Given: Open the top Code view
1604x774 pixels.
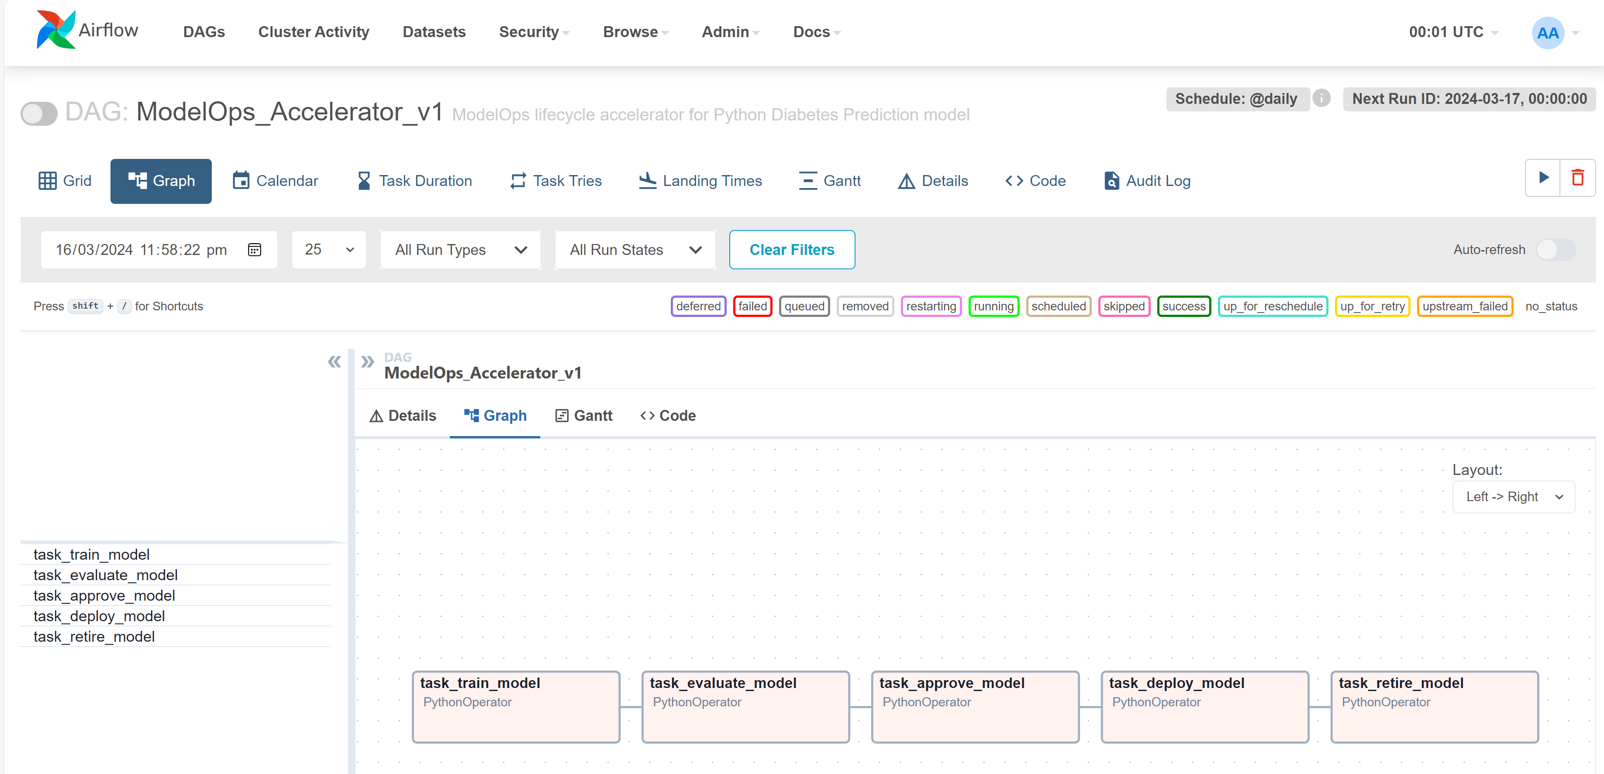Looking at the screenshot, I should (x=1035, y=181).
